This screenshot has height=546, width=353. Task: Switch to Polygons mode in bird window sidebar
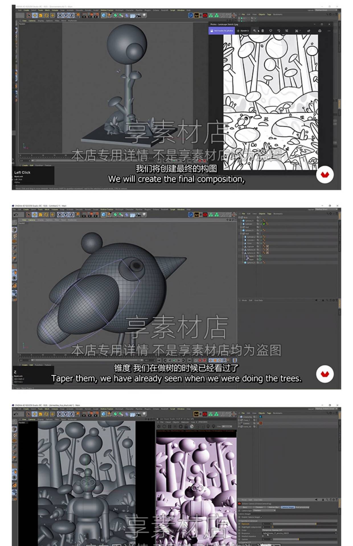click(x=14, y=259)
